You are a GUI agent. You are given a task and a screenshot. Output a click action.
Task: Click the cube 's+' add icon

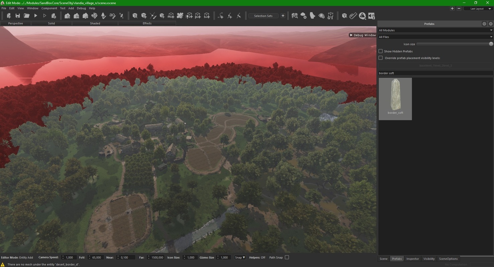click(207, 16)
